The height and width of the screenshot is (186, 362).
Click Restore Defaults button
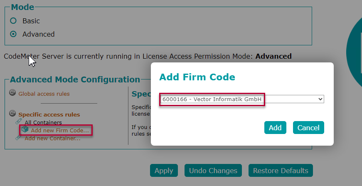(281, 171)
